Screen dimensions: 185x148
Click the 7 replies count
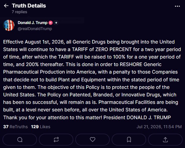pos(20,12)
